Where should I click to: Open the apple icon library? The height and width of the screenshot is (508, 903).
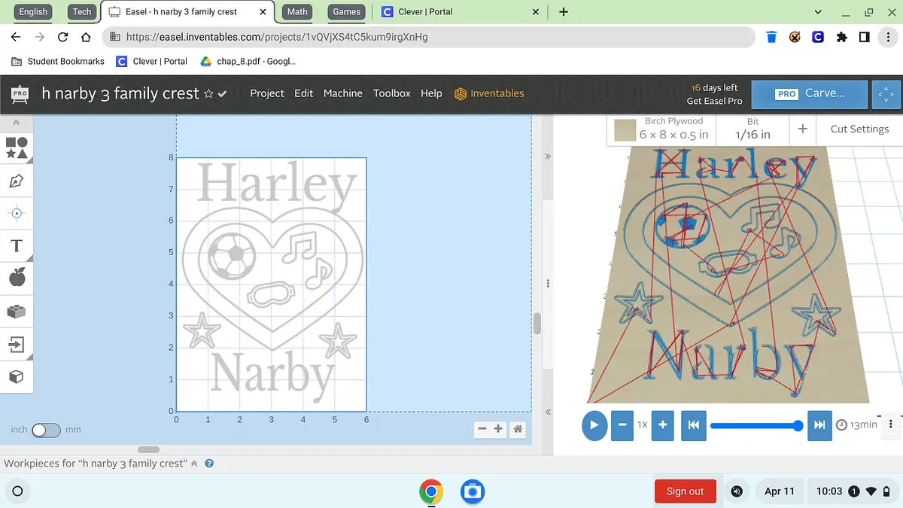pos(17,278)
